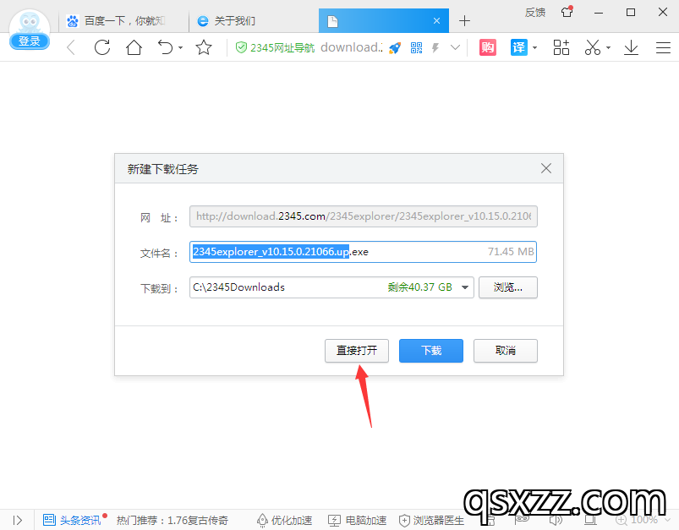
Task: Toggle the sidebar expand icon
Action: [x=17, y=520]
